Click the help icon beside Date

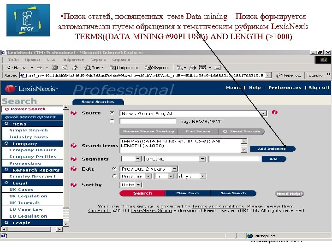(x=73, y=169)
